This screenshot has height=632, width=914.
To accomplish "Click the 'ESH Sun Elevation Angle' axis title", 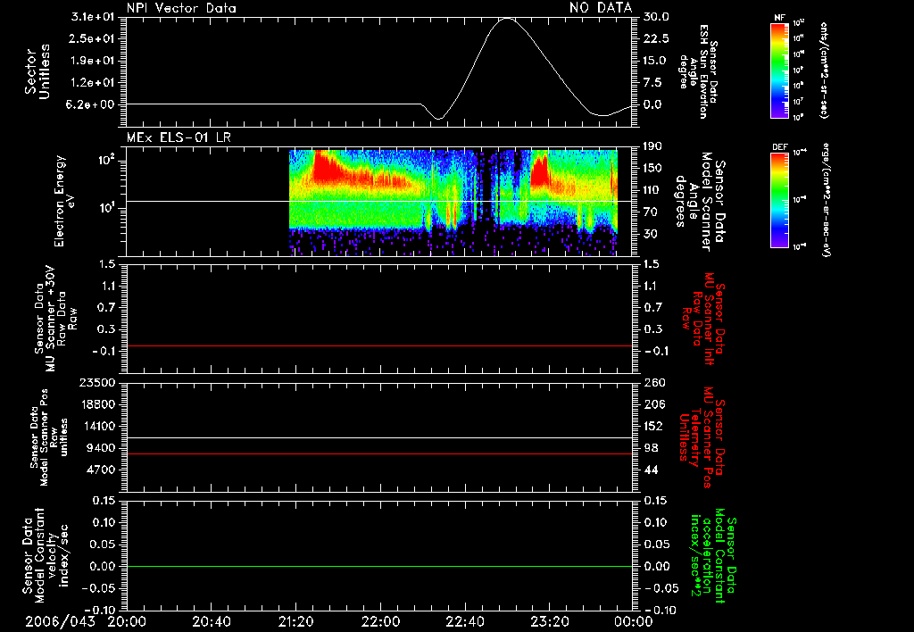I will point(698,71).
